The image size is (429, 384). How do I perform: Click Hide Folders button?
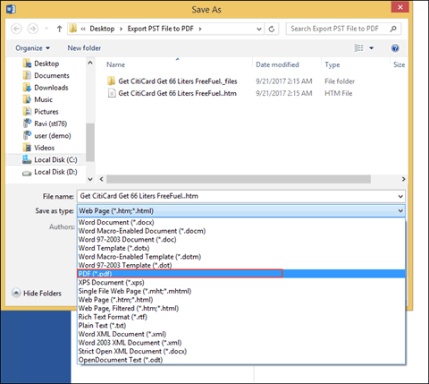pyautogui.click(x=37, y=294)
